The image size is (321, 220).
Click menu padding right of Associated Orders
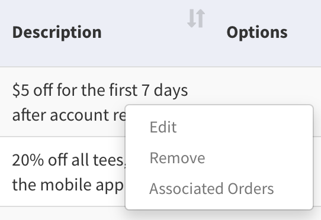[293, 189]
